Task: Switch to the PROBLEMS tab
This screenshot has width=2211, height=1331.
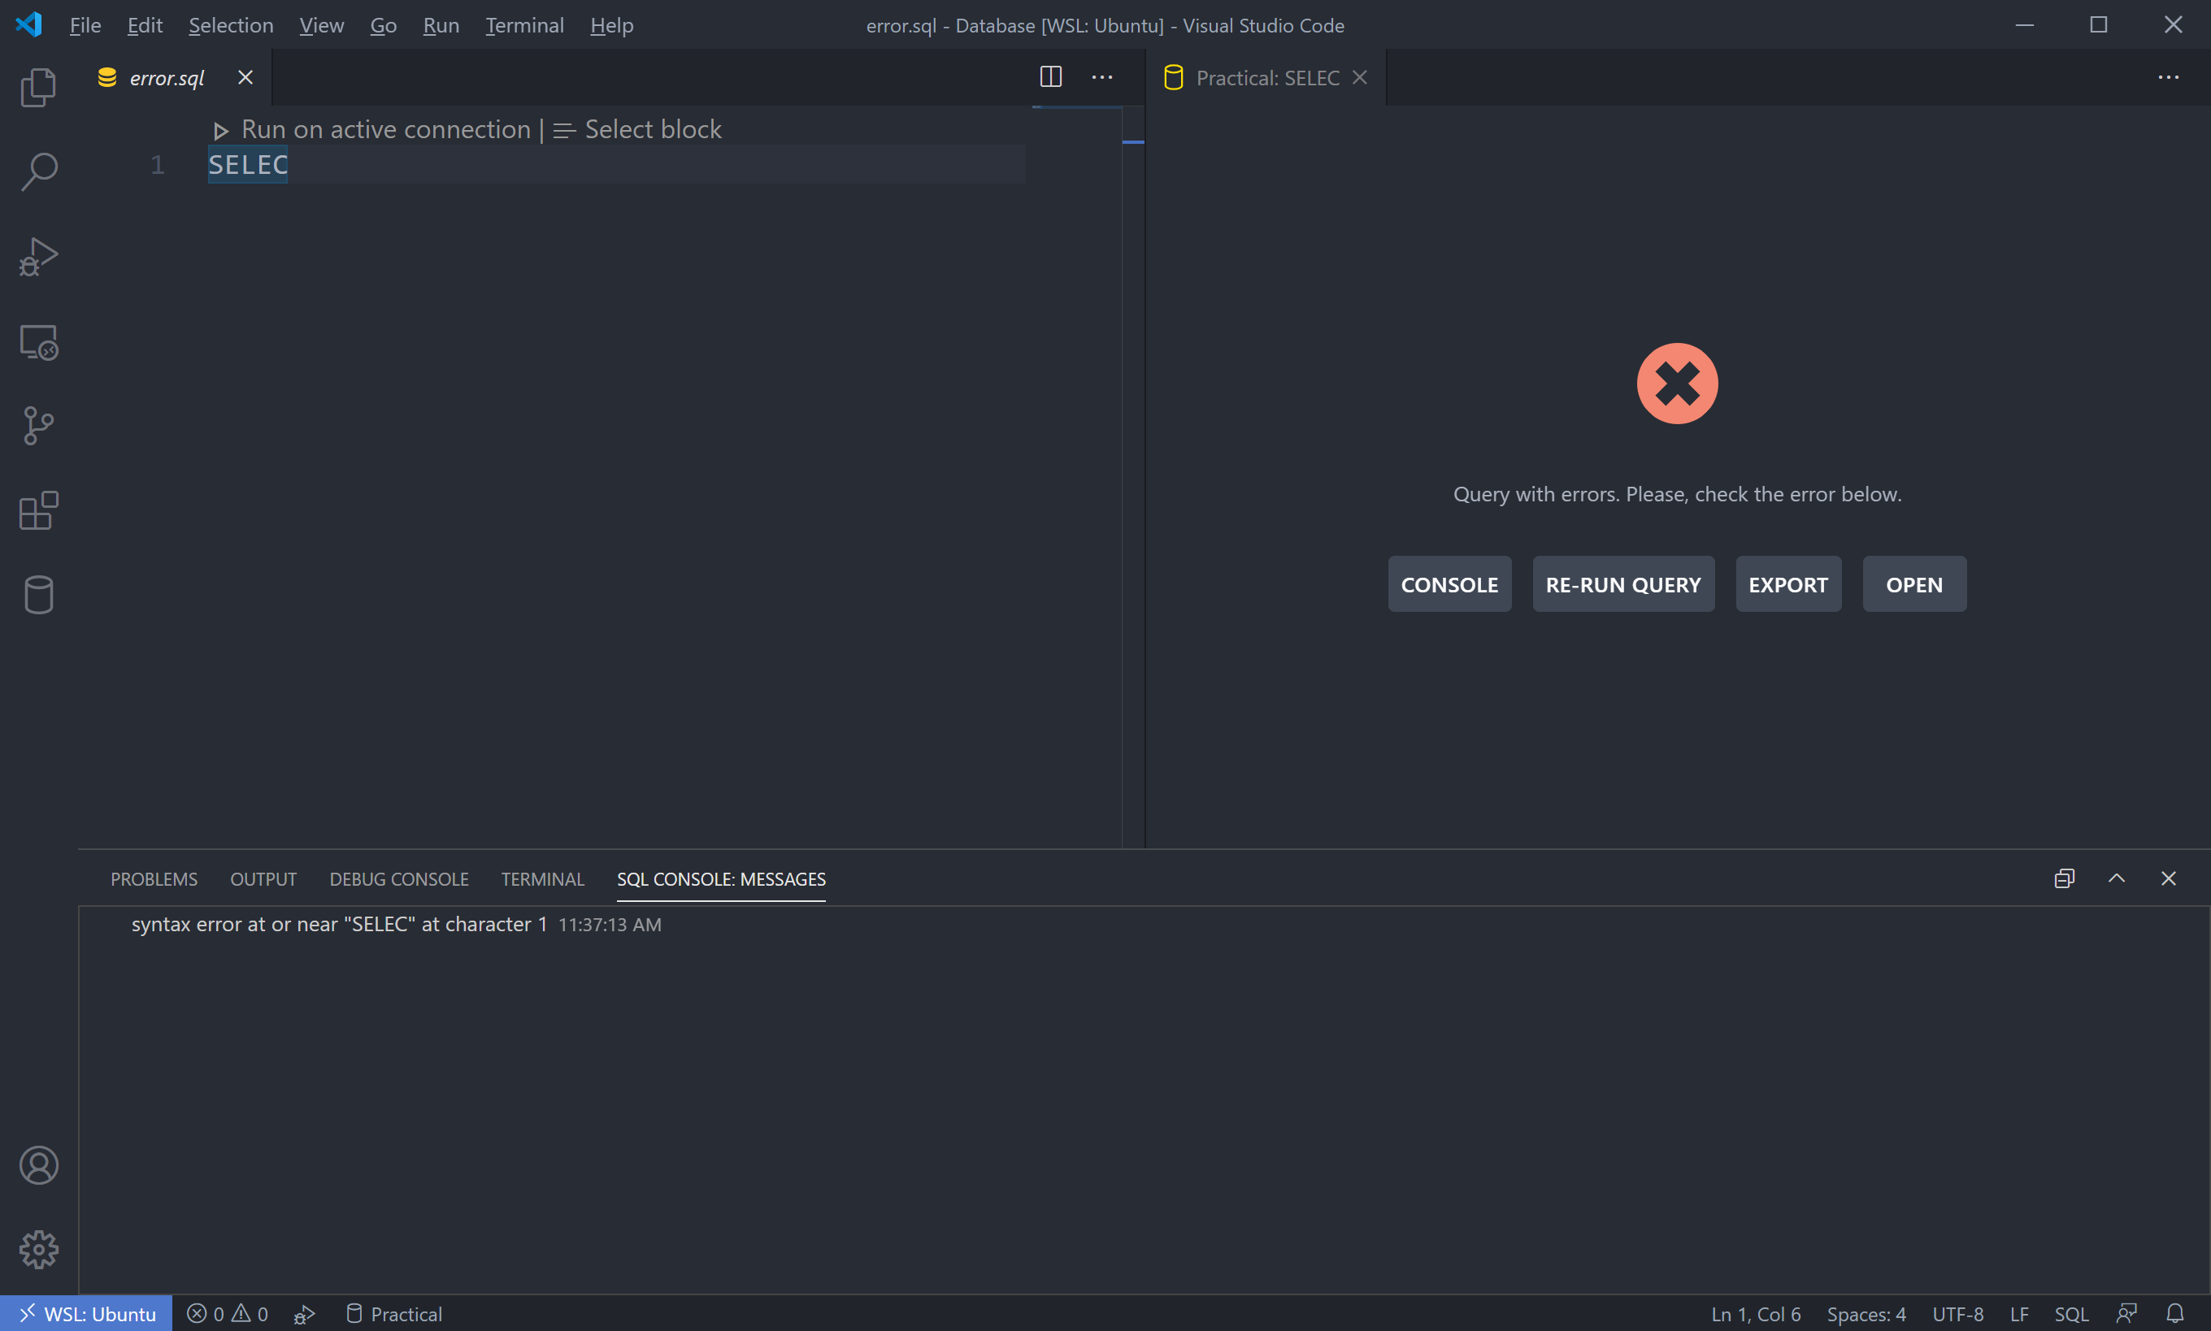Action: (x=154, y=879)
